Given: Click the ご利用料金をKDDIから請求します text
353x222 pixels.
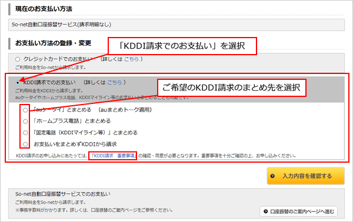Looking at the screenshot, I should point(49,91).
